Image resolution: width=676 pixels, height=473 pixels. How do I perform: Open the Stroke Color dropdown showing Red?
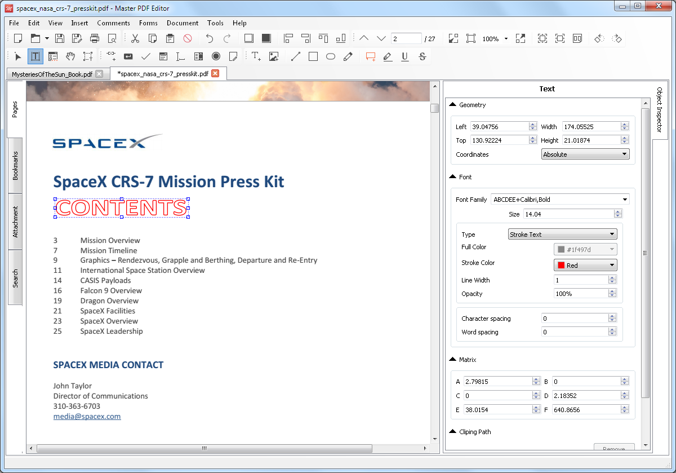[585, 265]
